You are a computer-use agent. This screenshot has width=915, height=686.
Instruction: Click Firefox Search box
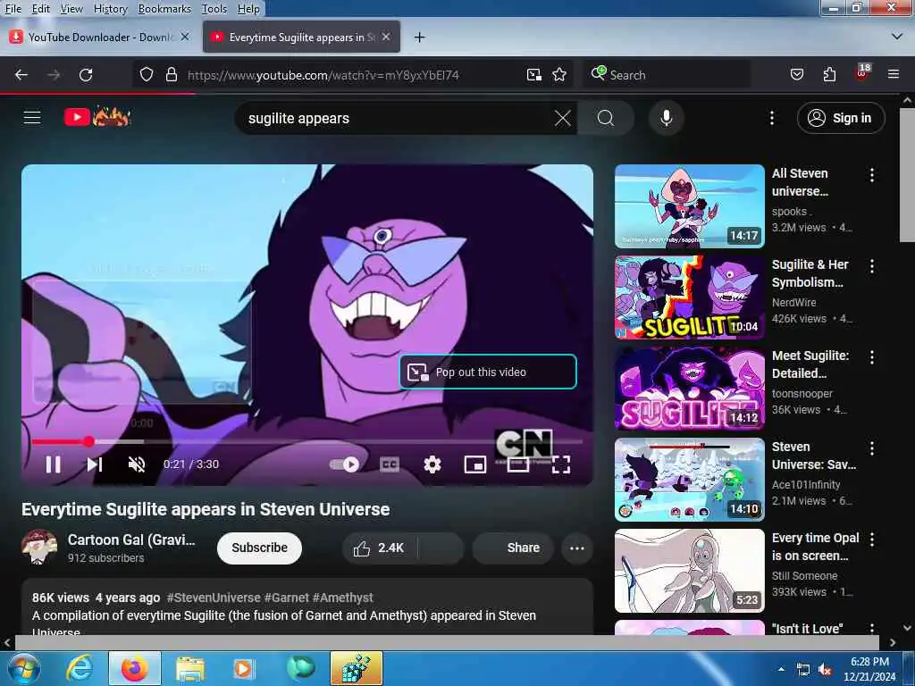(x=667, y=75)
